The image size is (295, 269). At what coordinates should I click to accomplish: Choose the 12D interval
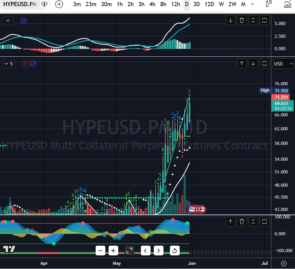(209, 4)
